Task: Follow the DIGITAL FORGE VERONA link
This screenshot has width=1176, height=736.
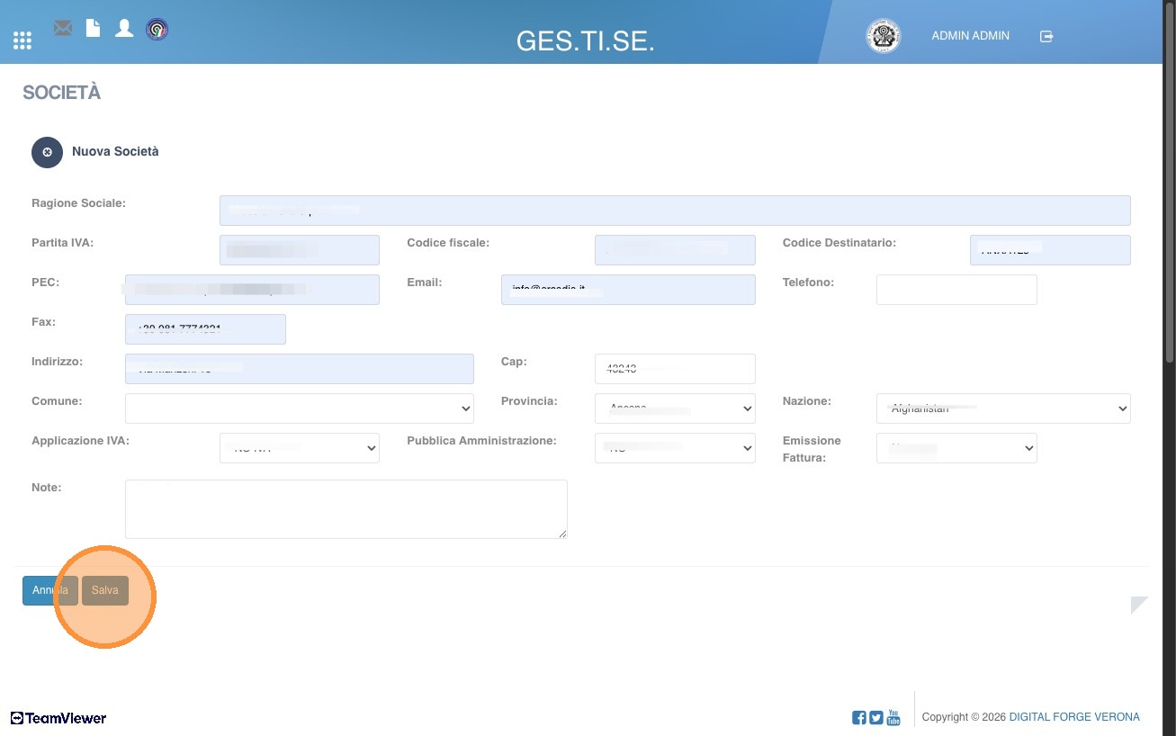Action: click(1074, 717)
